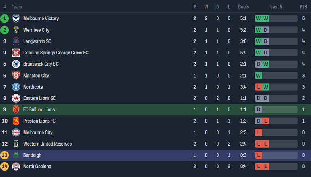Click the green position 1 rank badge
Viewport: 311px width, 177px height.
[5, 18]
